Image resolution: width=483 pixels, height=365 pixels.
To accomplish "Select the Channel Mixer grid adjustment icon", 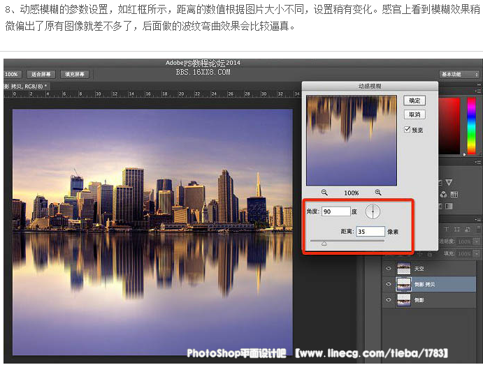I will 454,194.
